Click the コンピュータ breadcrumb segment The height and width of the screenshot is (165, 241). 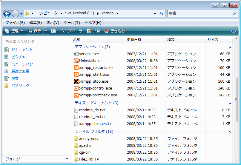coord(47,13)
